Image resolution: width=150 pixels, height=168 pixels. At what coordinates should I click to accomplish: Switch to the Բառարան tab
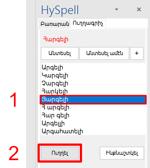54,24
